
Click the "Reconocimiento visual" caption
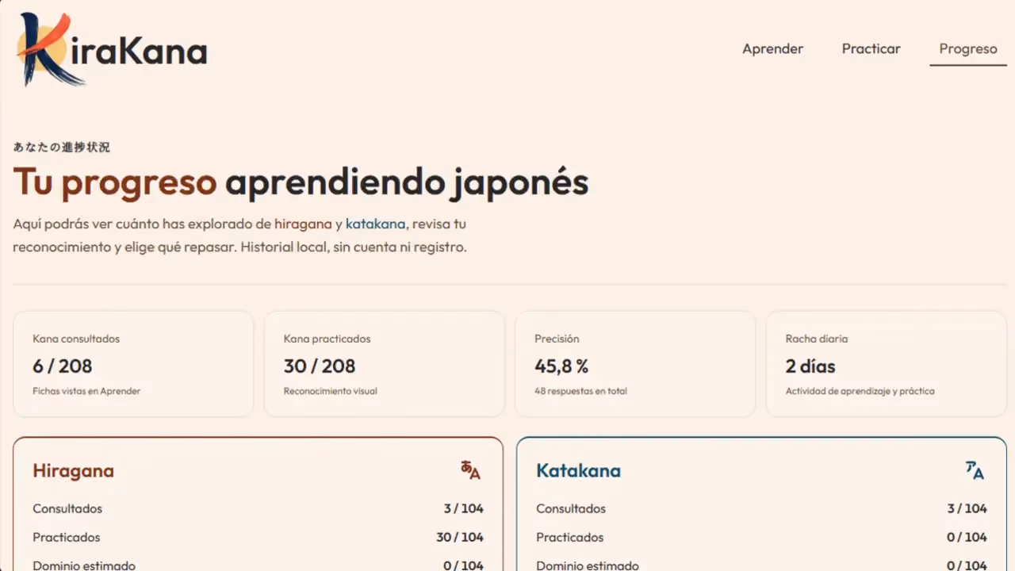[x=331, y=391]
